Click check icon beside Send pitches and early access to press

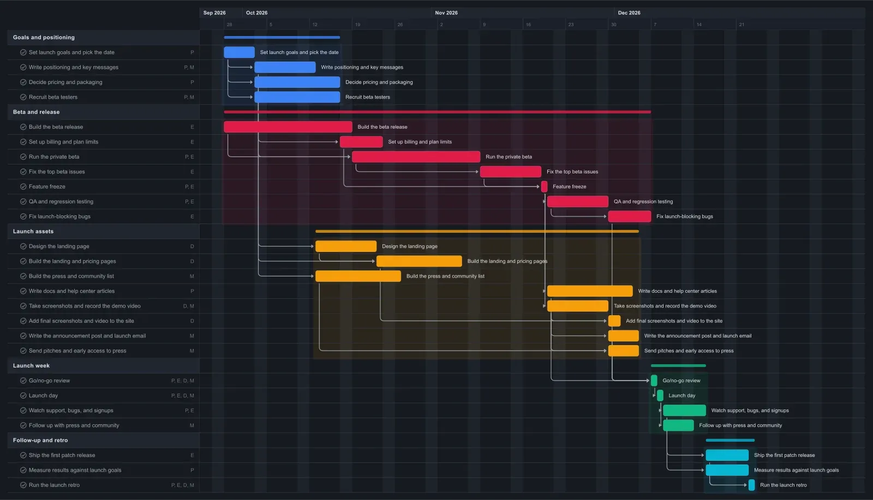pyautogui.click(x=23, y=351)
